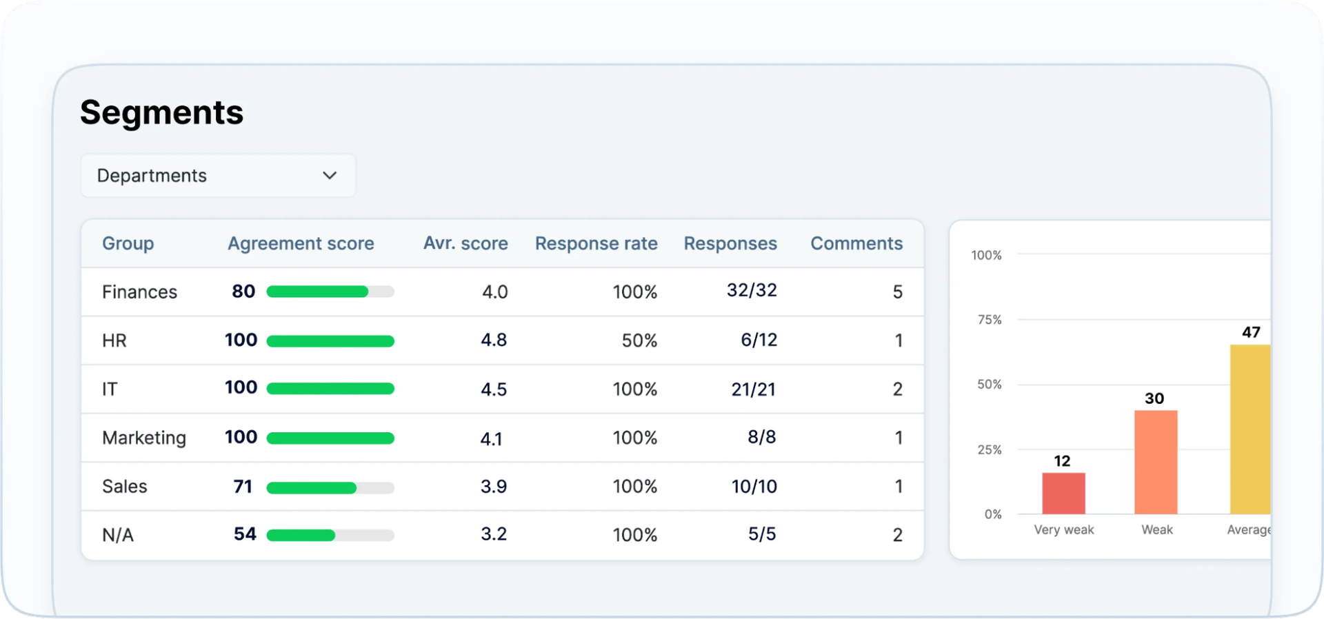Select the Finances group row
This screenshot has height=619, width=1324.
tap(502, 292)
